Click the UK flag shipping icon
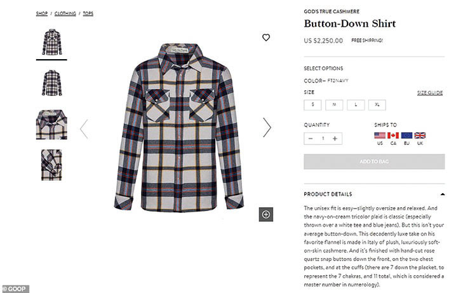470x293 pixels. click(x=420, y=135)
